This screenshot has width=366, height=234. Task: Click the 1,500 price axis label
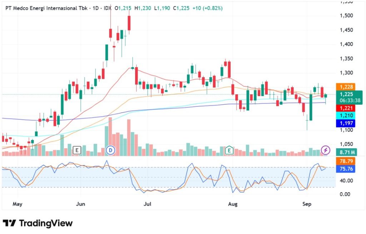346,16
